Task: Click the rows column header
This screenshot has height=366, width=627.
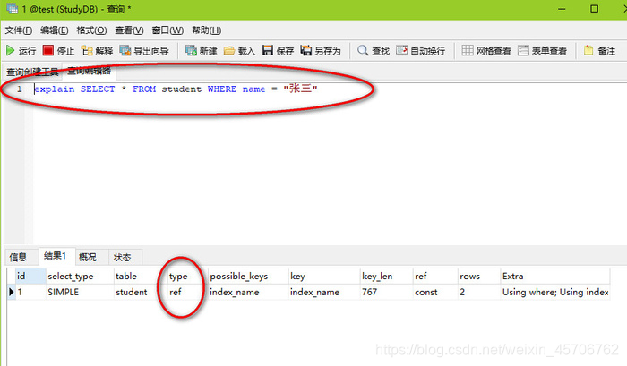Action: [479, 277]
